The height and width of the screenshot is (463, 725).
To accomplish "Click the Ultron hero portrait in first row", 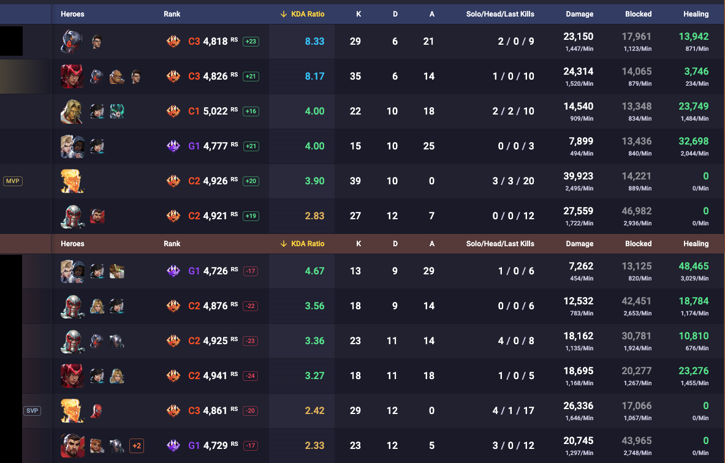I will tap(72, 42).
